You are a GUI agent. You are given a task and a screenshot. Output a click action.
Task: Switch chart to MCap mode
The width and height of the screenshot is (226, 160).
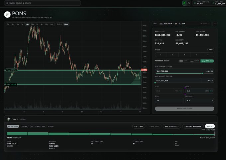66,24
